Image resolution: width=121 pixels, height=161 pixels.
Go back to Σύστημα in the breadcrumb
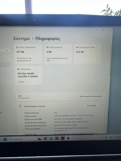[x=22, y=39]
